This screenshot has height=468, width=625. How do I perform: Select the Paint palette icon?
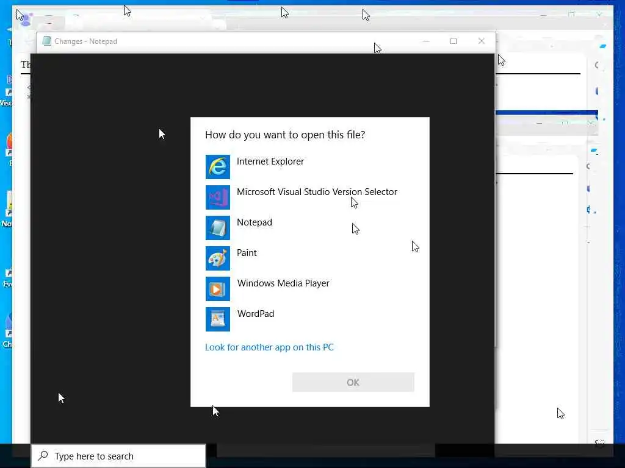(x=218, y=258)
